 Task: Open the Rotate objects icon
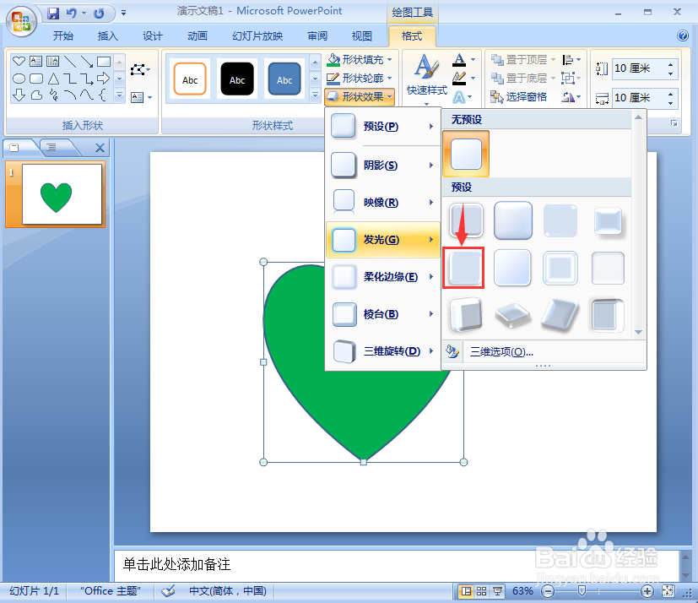pyautogui.click(x=571, y=97)
